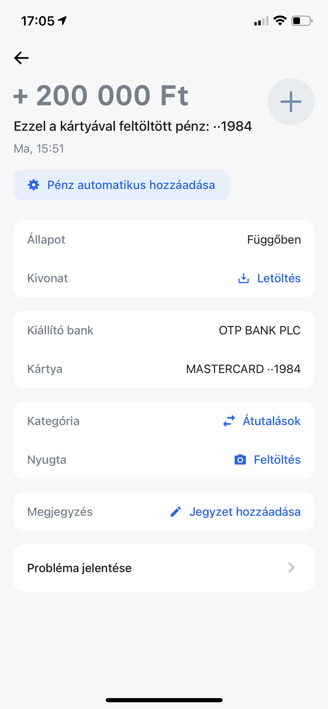
Task: Tap the Wi-Fi status icon
Action: click(280, 21)
